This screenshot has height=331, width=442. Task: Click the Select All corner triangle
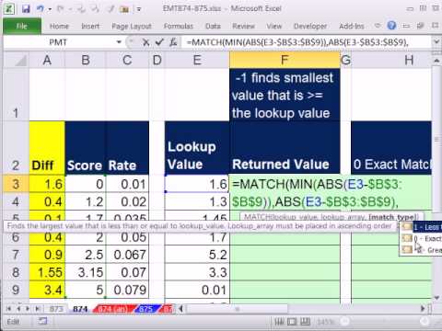point(17,60)
